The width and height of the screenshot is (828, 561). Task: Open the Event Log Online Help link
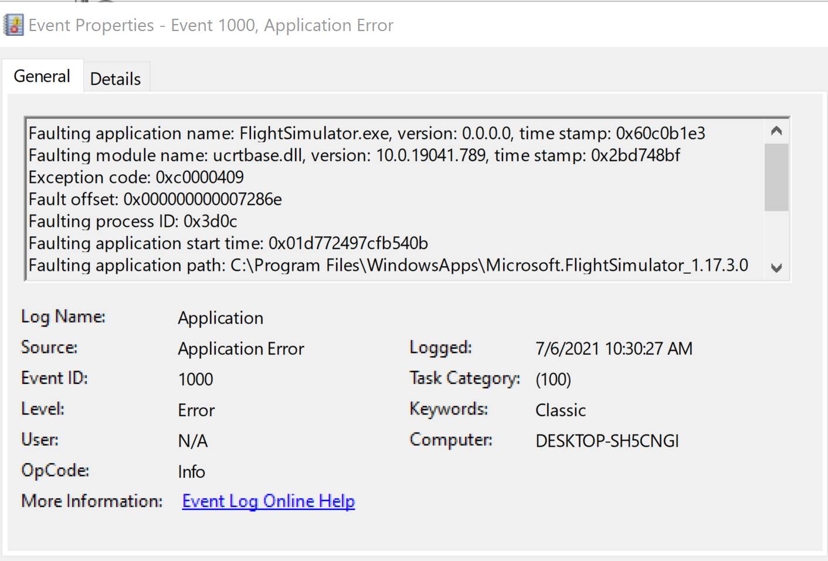[269, 501]
